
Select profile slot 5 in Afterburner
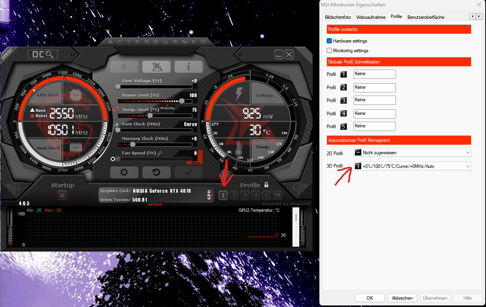click(266, 196)
